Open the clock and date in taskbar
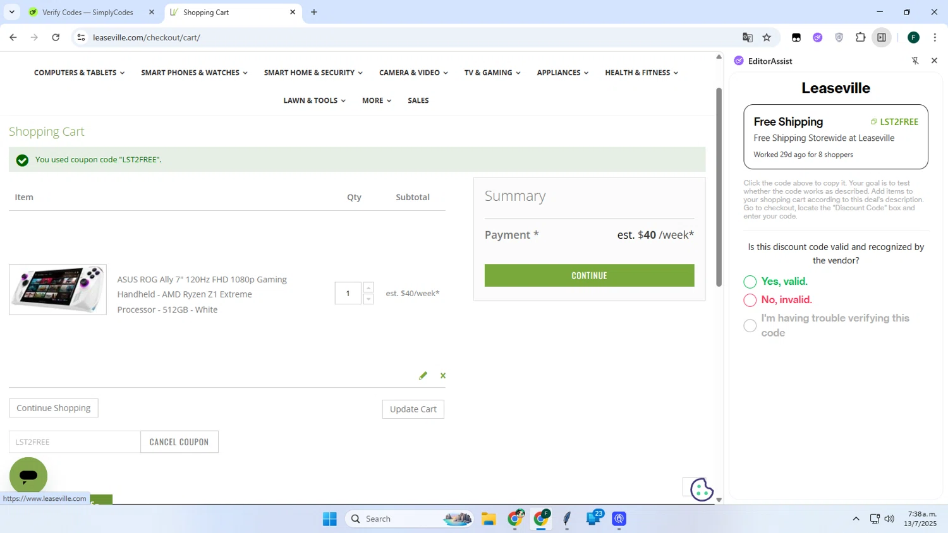 [920, 519]
